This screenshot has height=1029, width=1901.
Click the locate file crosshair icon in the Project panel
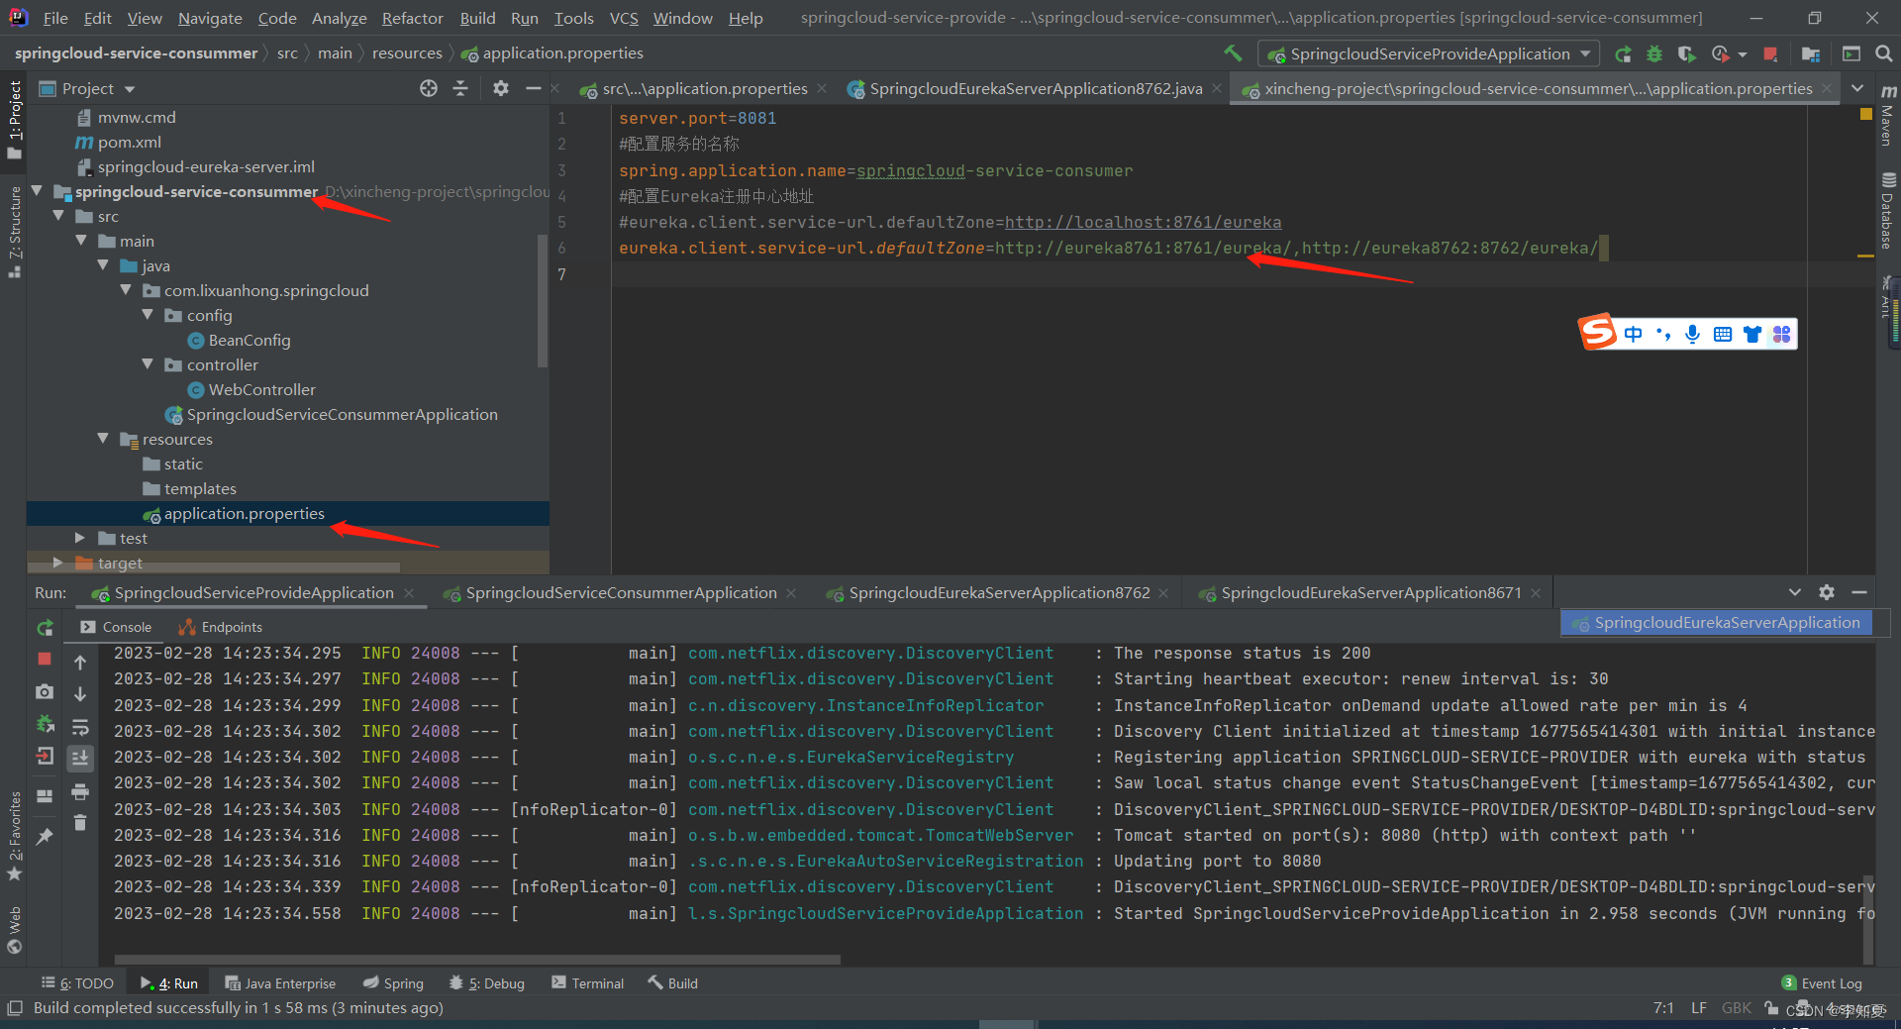point(429,89)
